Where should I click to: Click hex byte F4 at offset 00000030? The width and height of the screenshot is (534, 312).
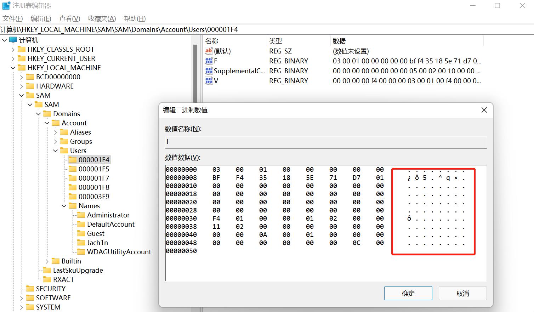[x=216, y=219]
